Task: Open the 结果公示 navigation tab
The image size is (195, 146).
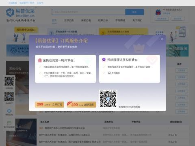Action: (103, 20)
